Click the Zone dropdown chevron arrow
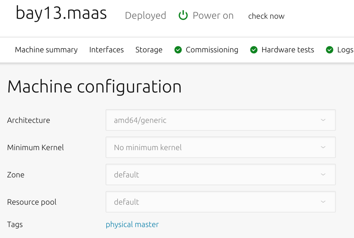 point(323,174)
